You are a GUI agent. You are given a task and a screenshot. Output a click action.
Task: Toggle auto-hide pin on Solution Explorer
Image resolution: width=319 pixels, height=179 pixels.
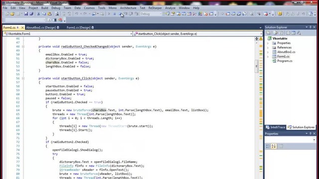tap(311, 27)
